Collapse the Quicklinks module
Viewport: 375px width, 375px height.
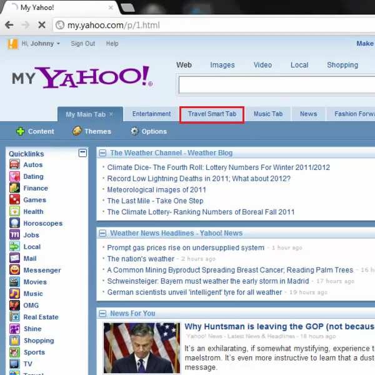[x=82, y=153]
